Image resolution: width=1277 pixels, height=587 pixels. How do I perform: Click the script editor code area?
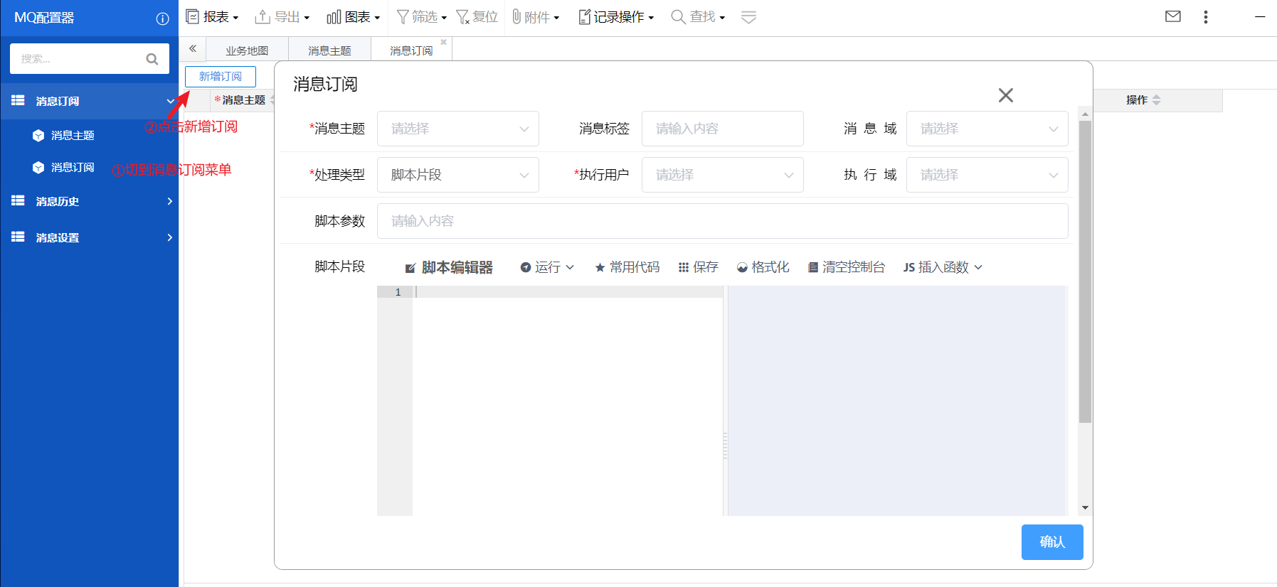coord(568,401)
